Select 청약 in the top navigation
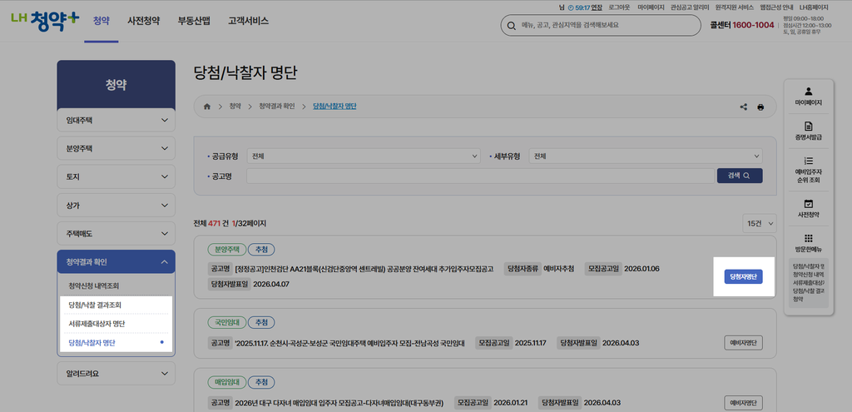852x412 pixels. 101,21
